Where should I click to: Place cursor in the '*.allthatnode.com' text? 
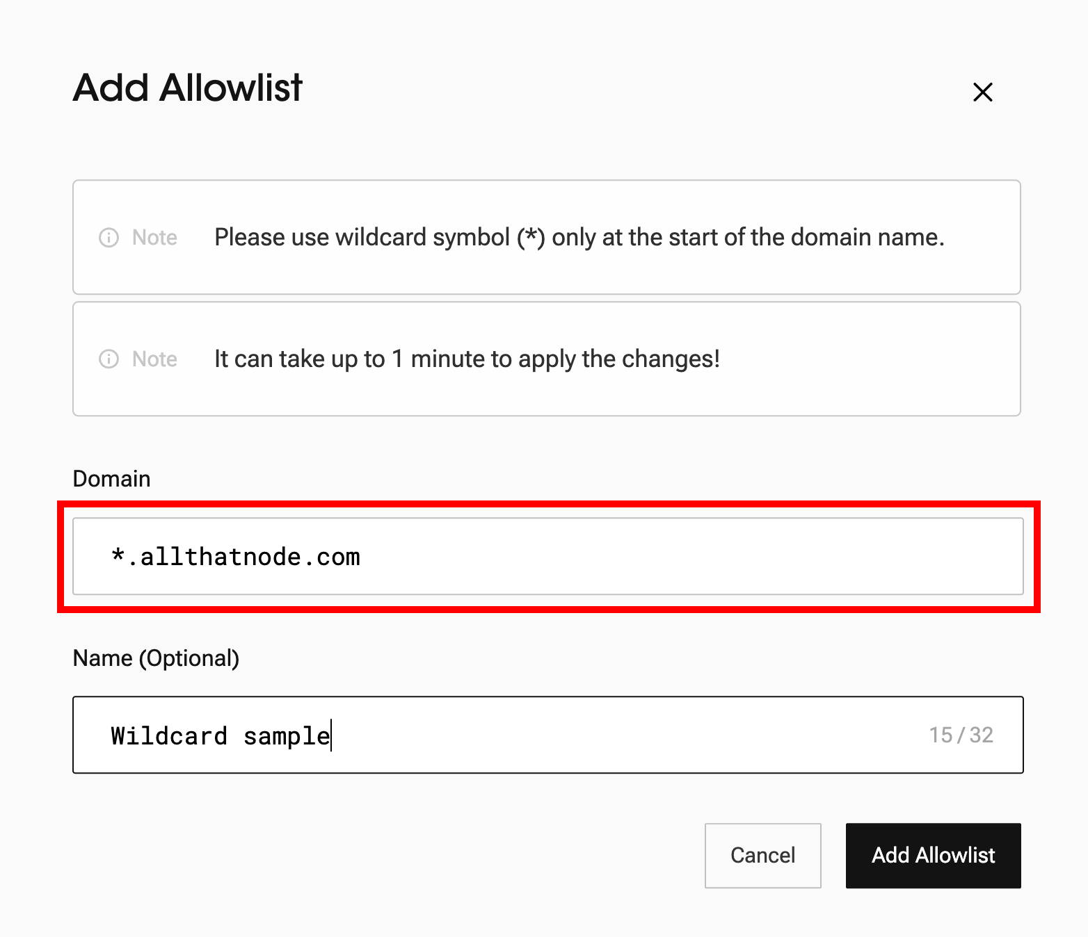(x=236, y=557)
